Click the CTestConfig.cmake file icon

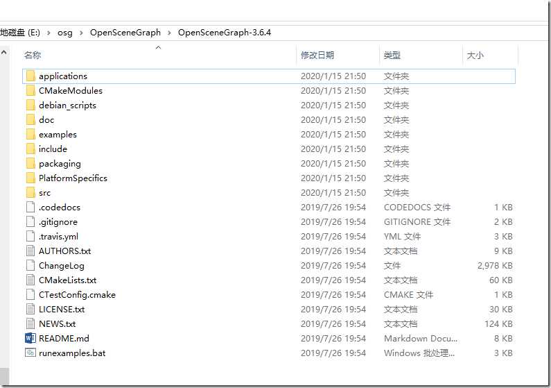click(30, 295)
